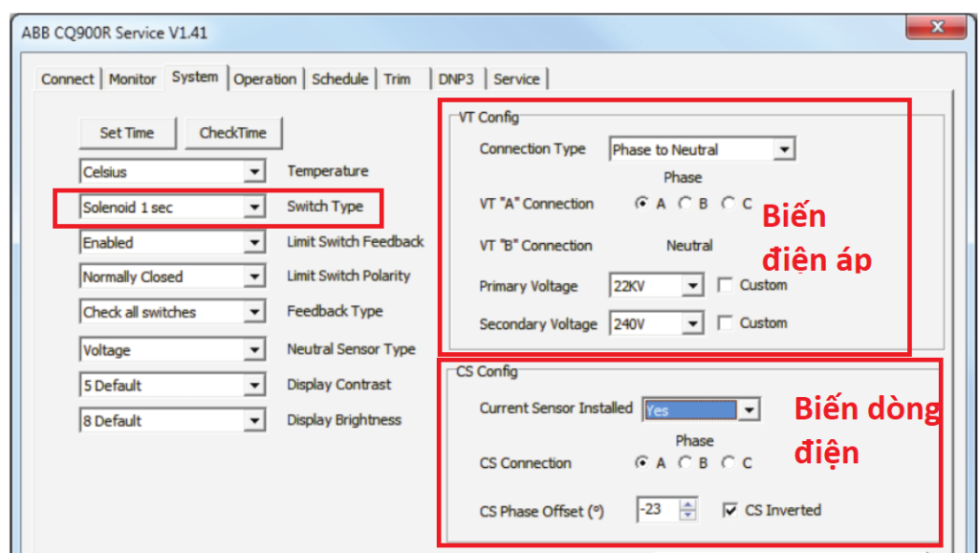The image size is (979, 553).
Task: Select the Schedule tab
Action: click(339, 79)
